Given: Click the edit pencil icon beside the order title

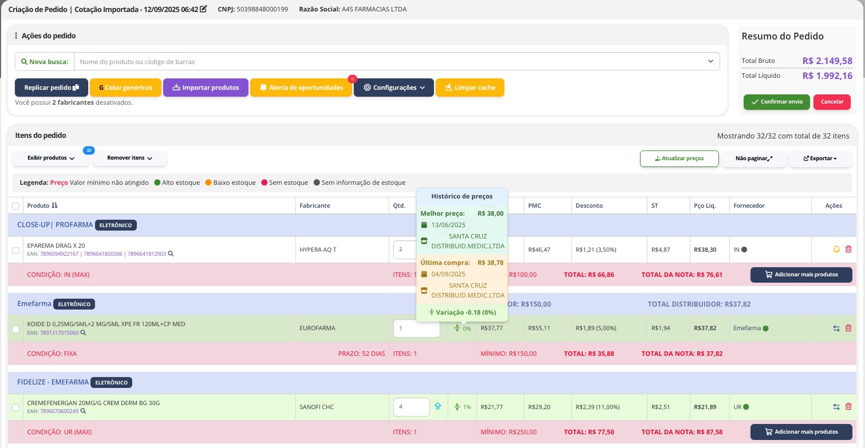Looking at the screenshot, I should click(203, 9).
